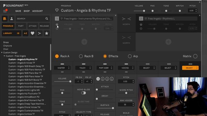Add a part with left plus circle
Image resolution: width=207 pixels, height=116 pixels.
pos(84,42)
